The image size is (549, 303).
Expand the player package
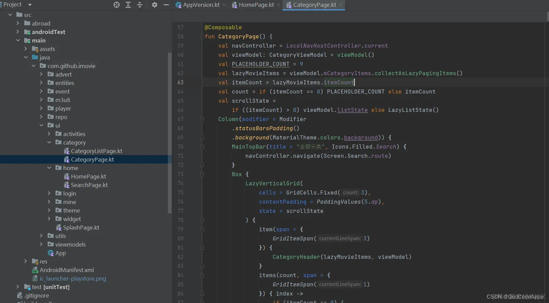point(41,108)
